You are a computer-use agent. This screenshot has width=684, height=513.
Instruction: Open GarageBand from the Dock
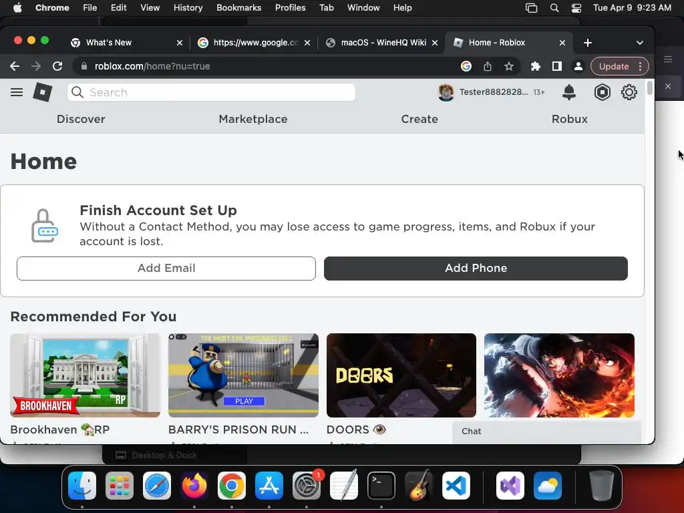tap(419, 486)
